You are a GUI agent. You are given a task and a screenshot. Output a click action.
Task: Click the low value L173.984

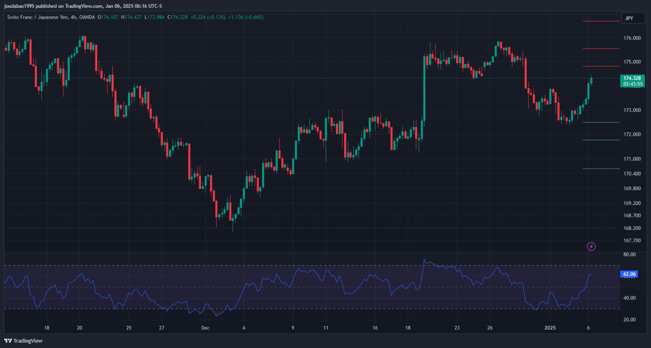(x=154, y=17)
